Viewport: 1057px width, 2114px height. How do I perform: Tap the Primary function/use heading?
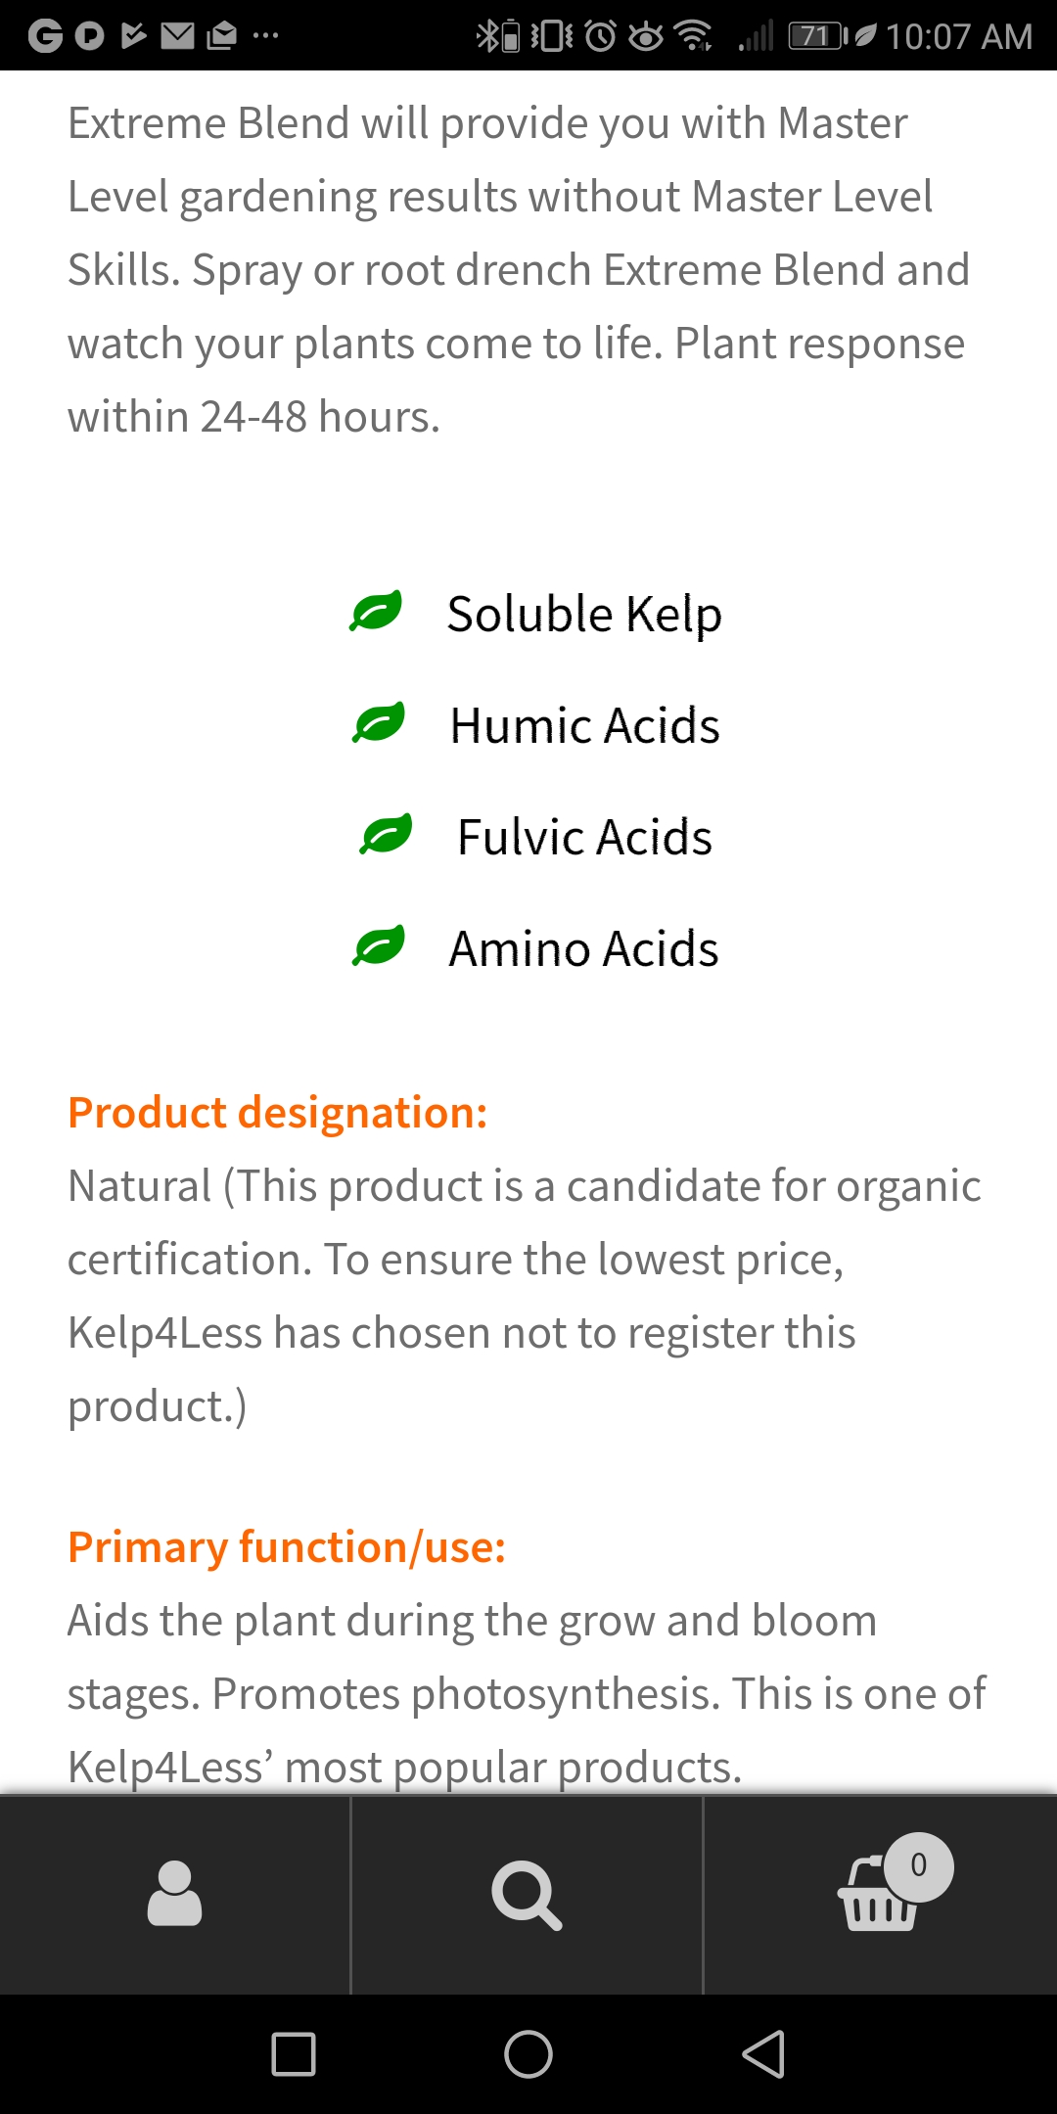[x=287, y=1547]
